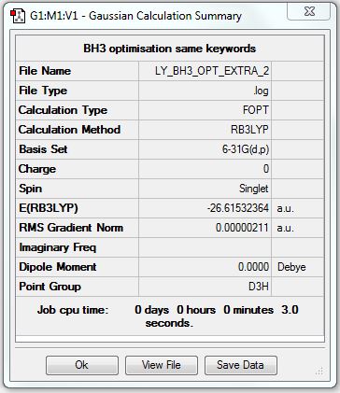Viewport: 340px width, 393px height.
Task: Click the '.log' file type value
Action: coord(261,91)
